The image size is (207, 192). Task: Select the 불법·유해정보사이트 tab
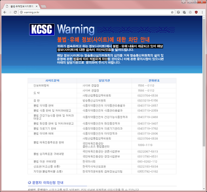pyautogui.click(x=22, y=7)
